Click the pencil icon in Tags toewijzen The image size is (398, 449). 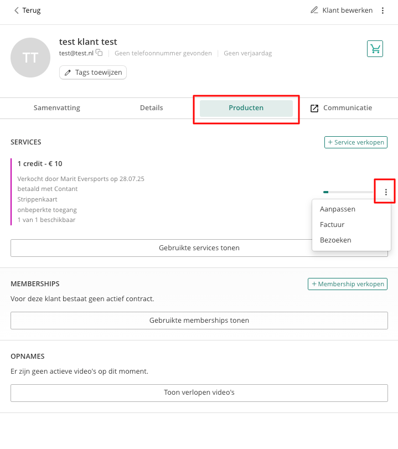coord(68,73)
